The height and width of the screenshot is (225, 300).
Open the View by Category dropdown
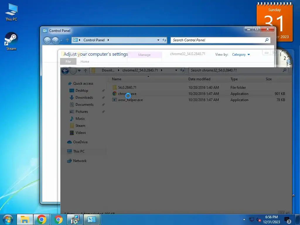click(x=241, y=54)
